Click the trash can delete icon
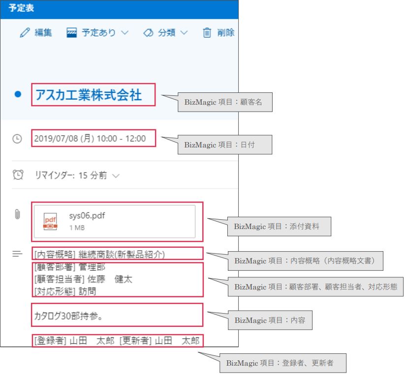The image size is (406, 376). coord(207,32)
